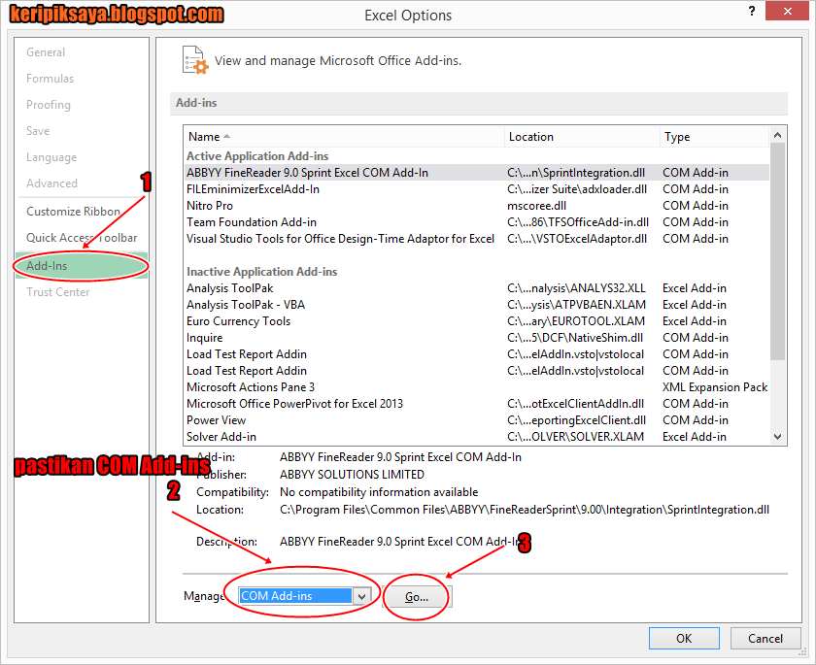Select Analysis ToolPak add-in
This screenshot has width=816, height=665.
pyautogui.click(x=476, y=288)
